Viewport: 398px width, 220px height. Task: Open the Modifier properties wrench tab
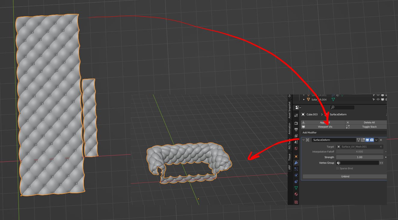click(x=296, y=163)
